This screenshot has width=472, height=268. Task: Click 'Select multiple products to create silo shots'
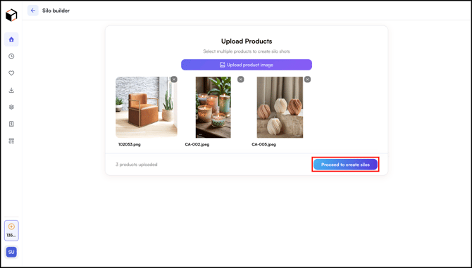pos(247,51)
